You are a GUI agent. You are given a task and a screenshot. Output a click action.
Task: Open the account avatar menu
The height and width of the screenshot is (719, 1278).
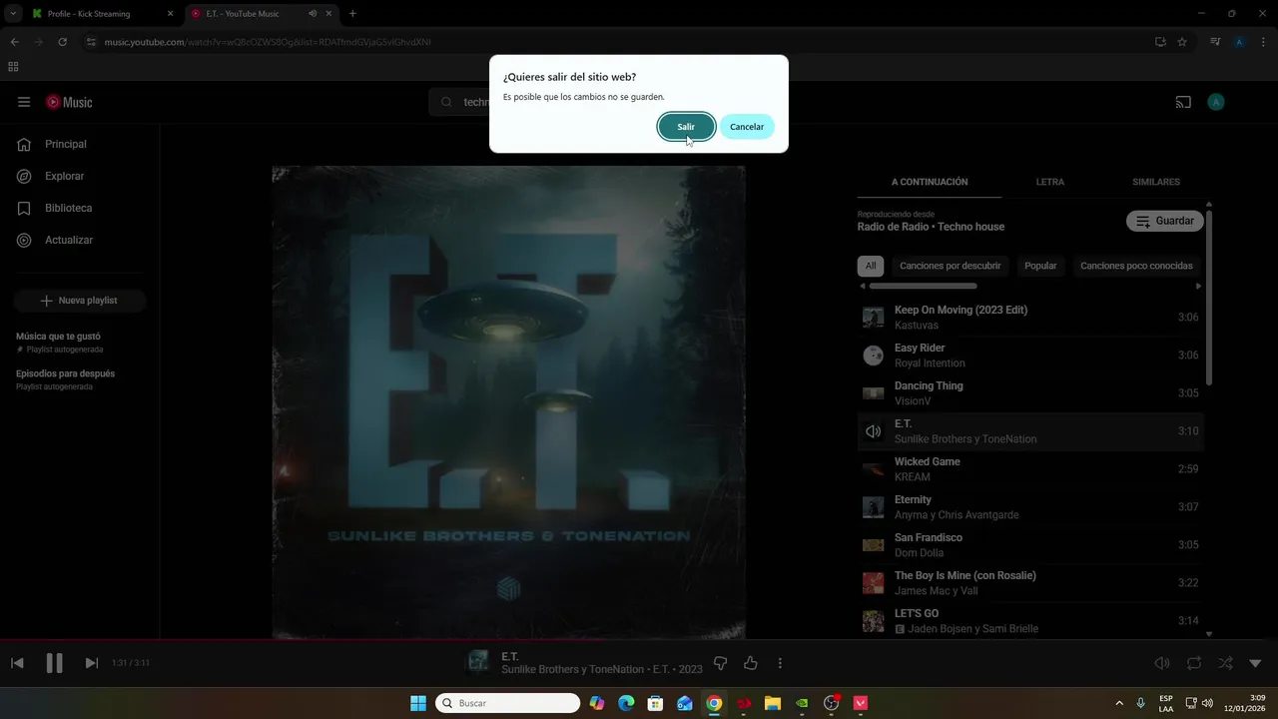[x=1215, y=102]
